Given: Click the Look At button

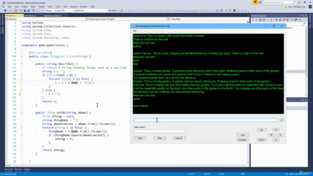Looking at the screenshot, I should point(179,138).
